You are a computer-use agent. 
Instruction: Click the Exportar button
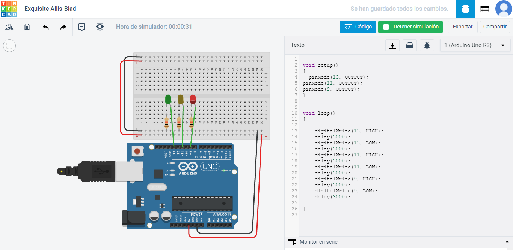click(x=463, y=27)
